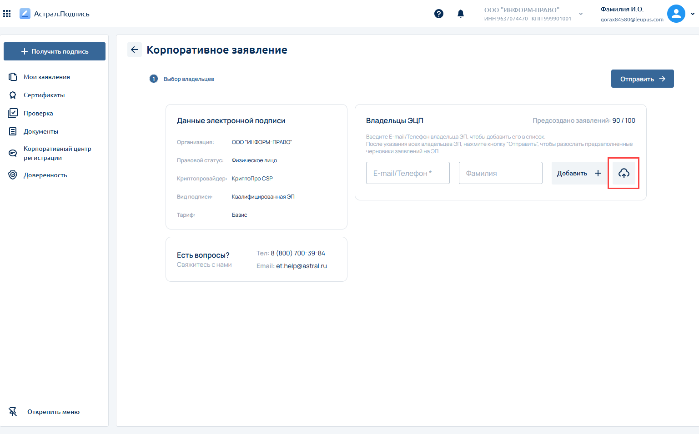Click the gorax84580@leupus.com email text
This screenshot has width=699, height=434.
[x=632, y=20]
